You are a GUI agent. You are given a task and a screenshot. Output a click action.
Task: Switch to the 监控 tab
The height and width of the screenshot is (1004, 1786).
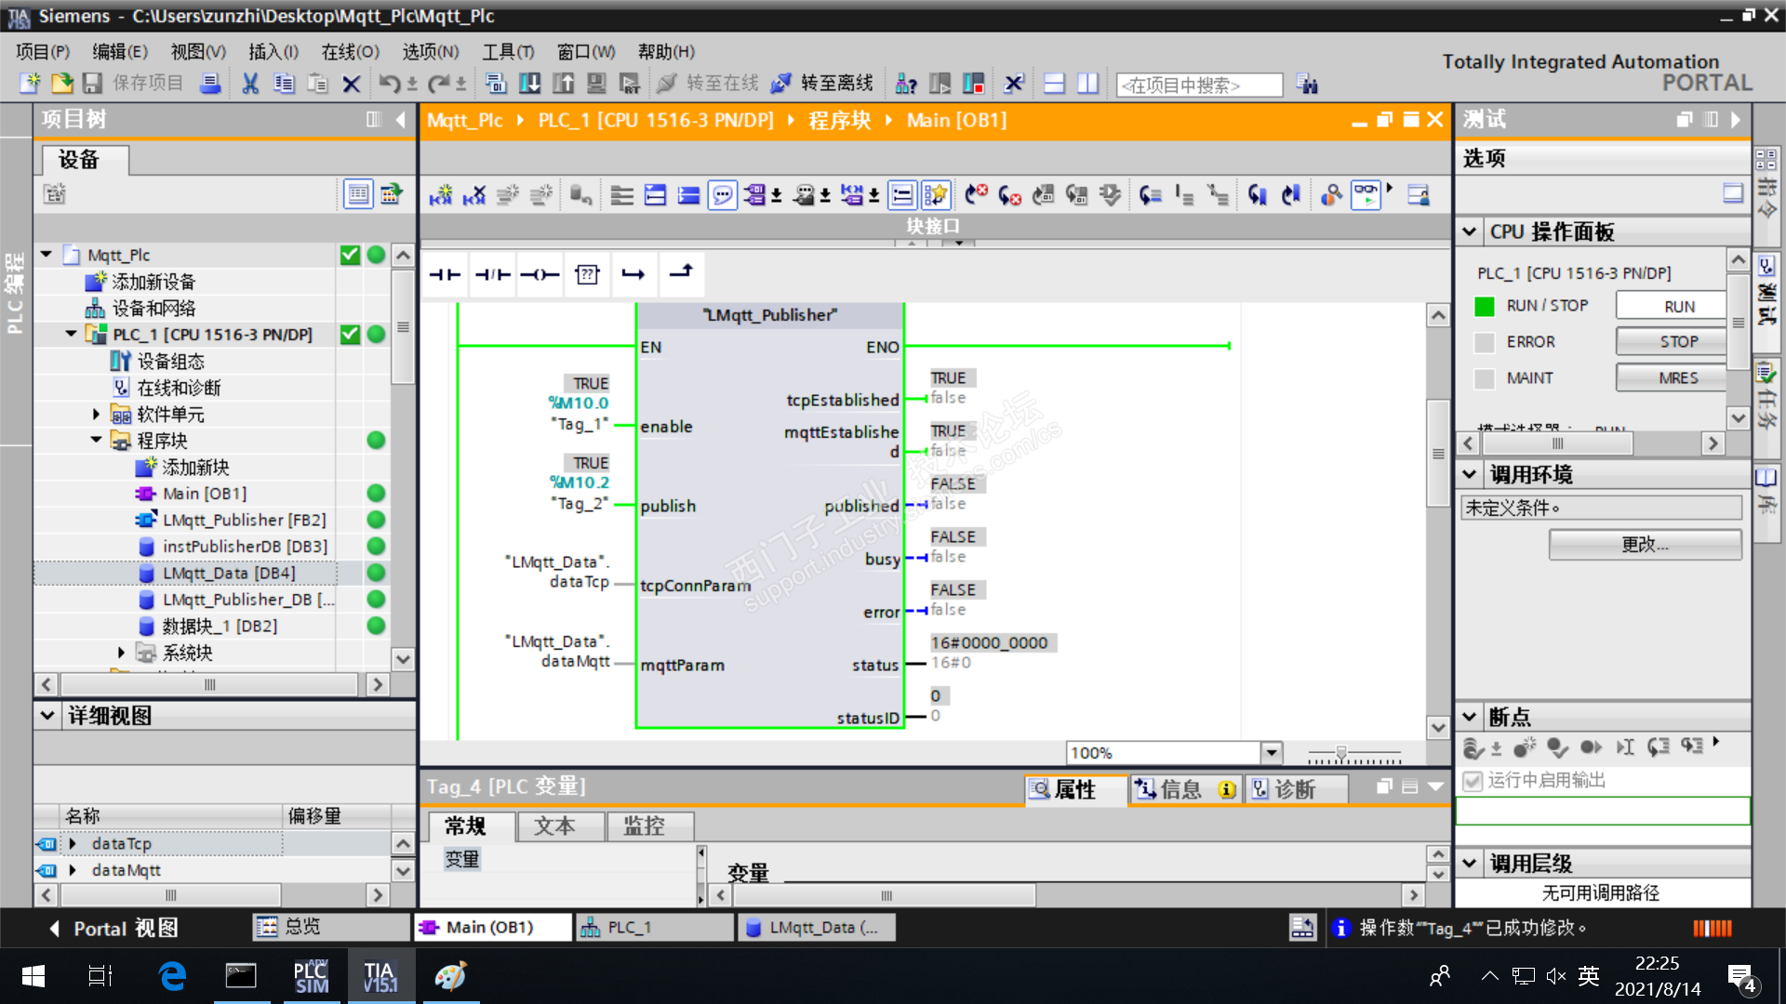pyautogui.click(x=644, y=826)
